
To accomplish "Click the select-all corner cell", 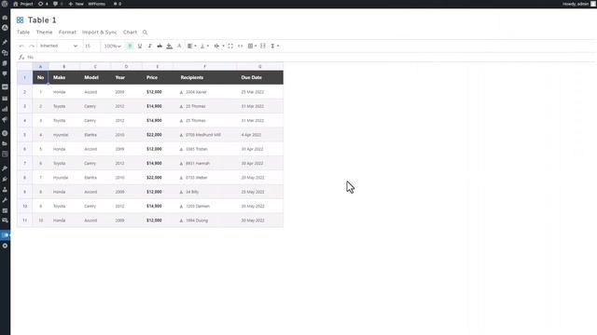I will 25,66.
